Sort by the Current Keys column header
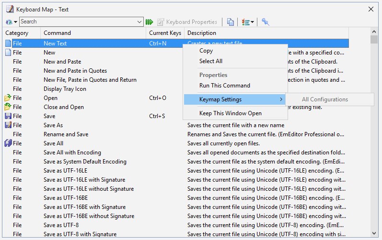This screenshot has width=382, height=240. (165, 33)
